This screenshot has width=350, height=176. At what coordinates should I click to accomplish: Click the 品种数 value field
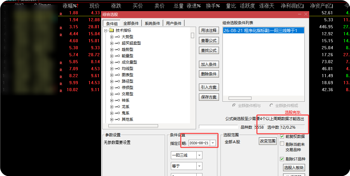(x=259, y=127)
